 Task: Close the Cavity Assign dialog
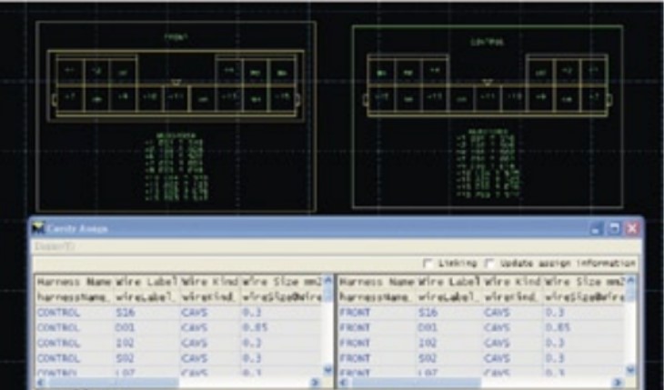(x=630, y=228)
